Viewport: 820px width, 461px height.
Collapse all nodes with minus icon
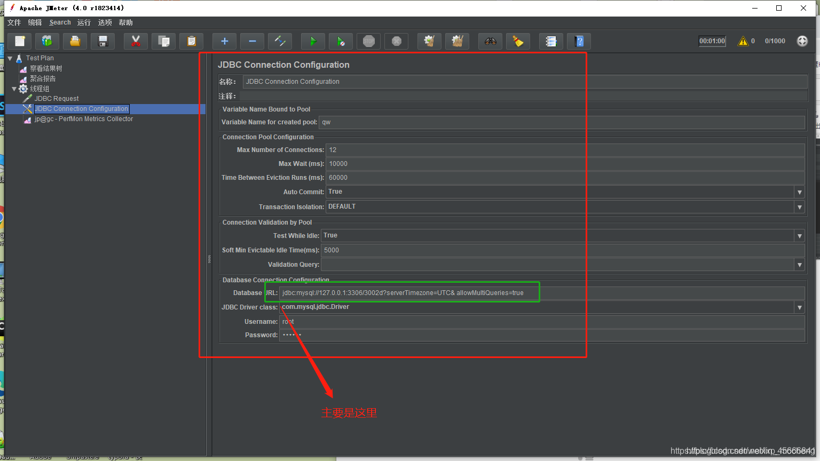[253, 41]
